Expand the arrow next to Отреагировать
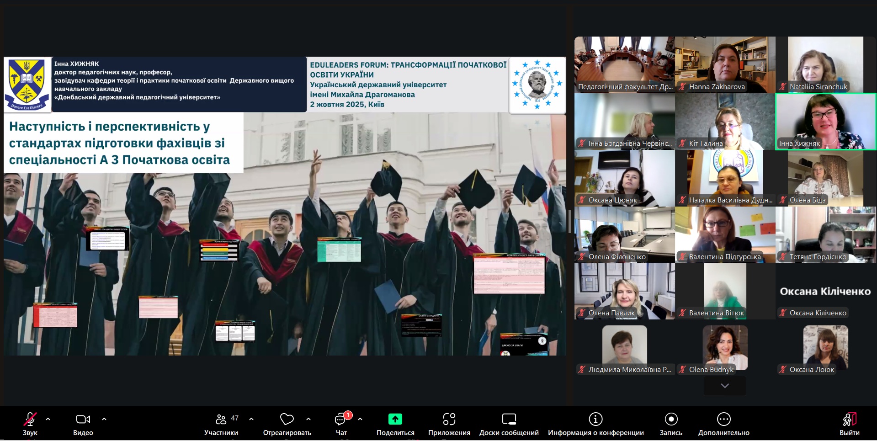This screenshot has width=877, height=441. (308, 419)
